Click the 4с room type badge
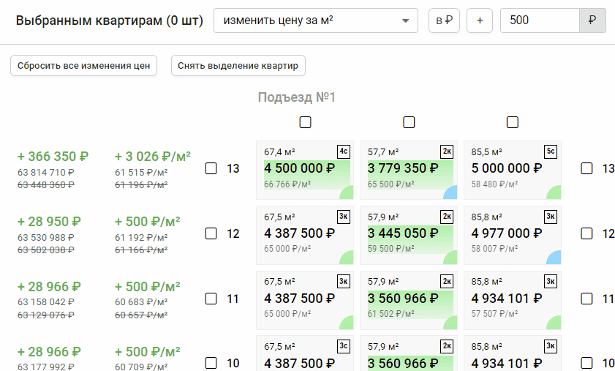Screen dimensions: 615x371 [343, 151]
